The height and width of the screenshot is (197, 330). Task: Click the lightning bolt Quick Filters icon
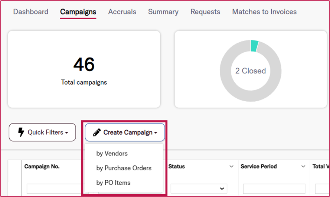21,132
